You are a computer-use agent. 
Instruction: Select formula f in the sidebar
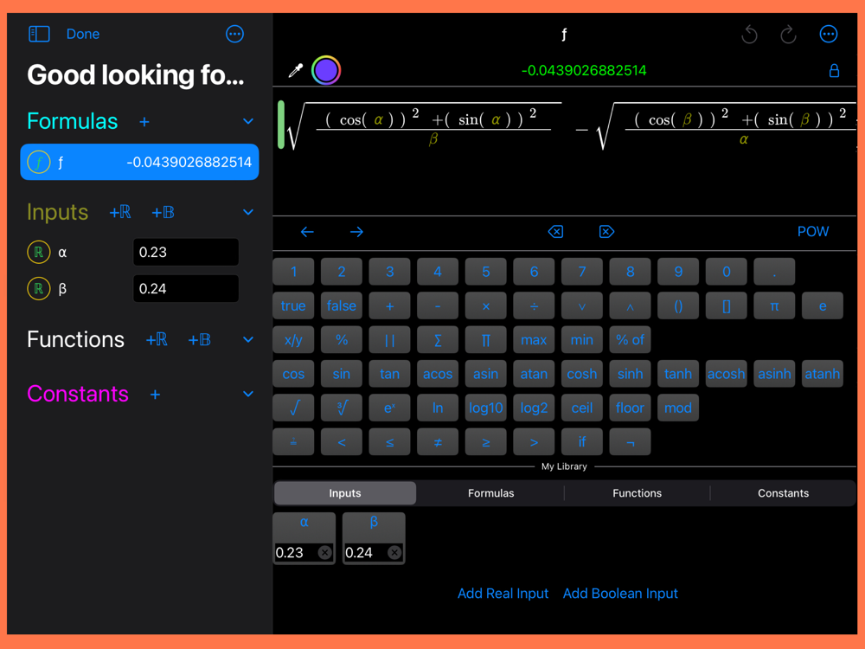pos(139,163)
